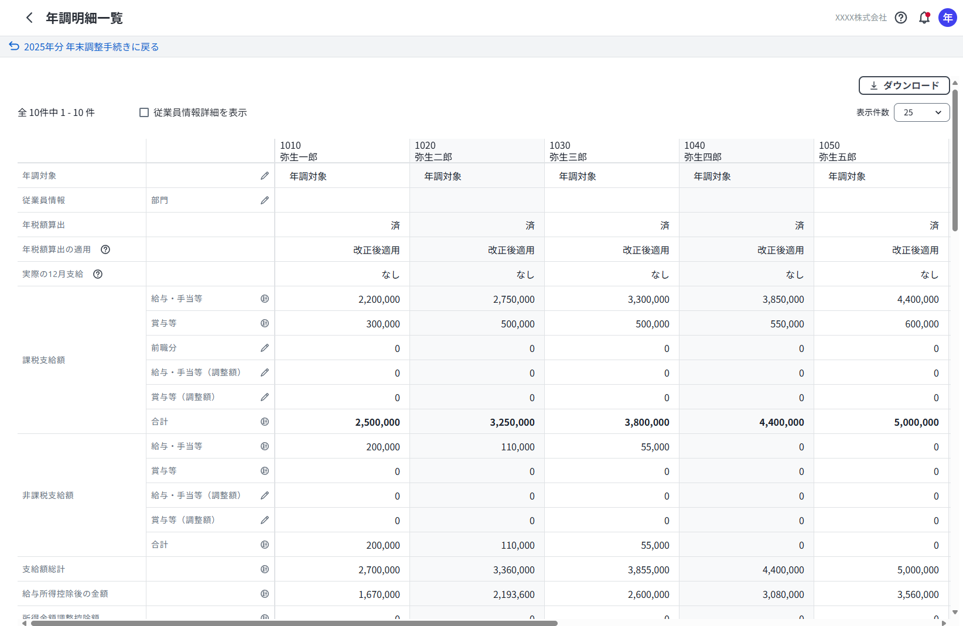Click the circle icon for 課税支給額 賞与等
The image size is (963, 626).
pyautogui.click(x=265, y=323)
